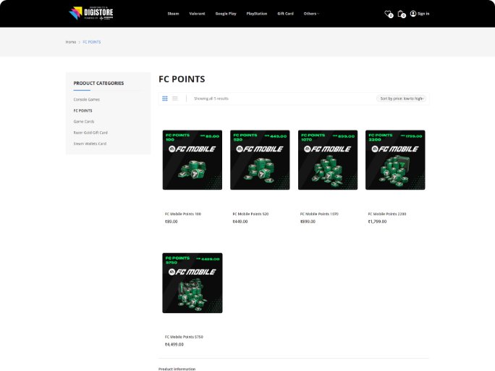Open the Sort by price dropdown

tap(401, 99)
